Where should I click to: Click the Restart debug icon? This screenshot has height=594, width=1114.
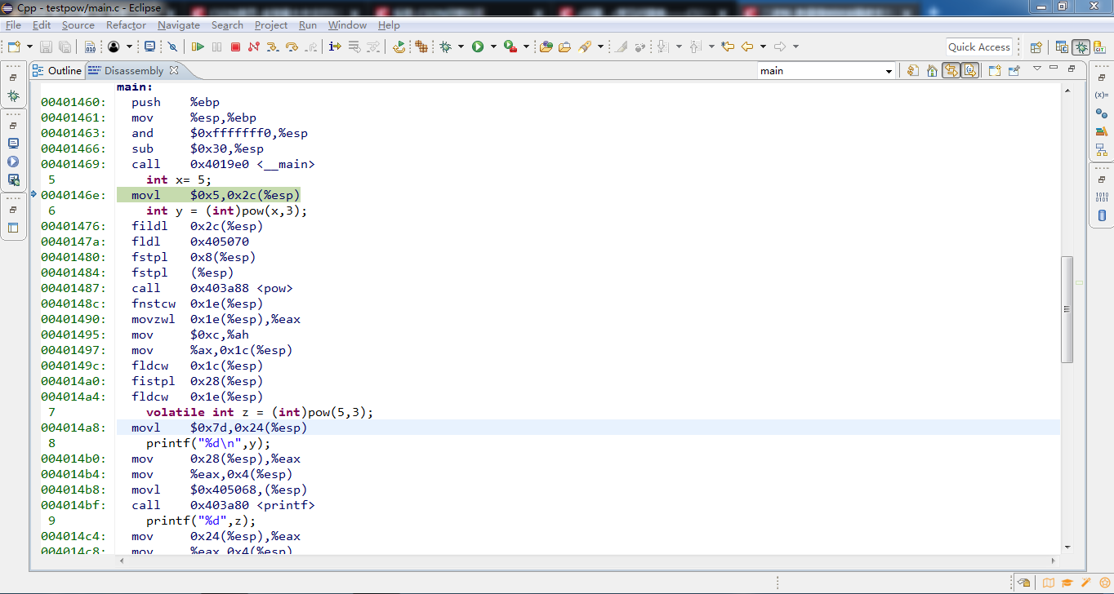(399, 47)
